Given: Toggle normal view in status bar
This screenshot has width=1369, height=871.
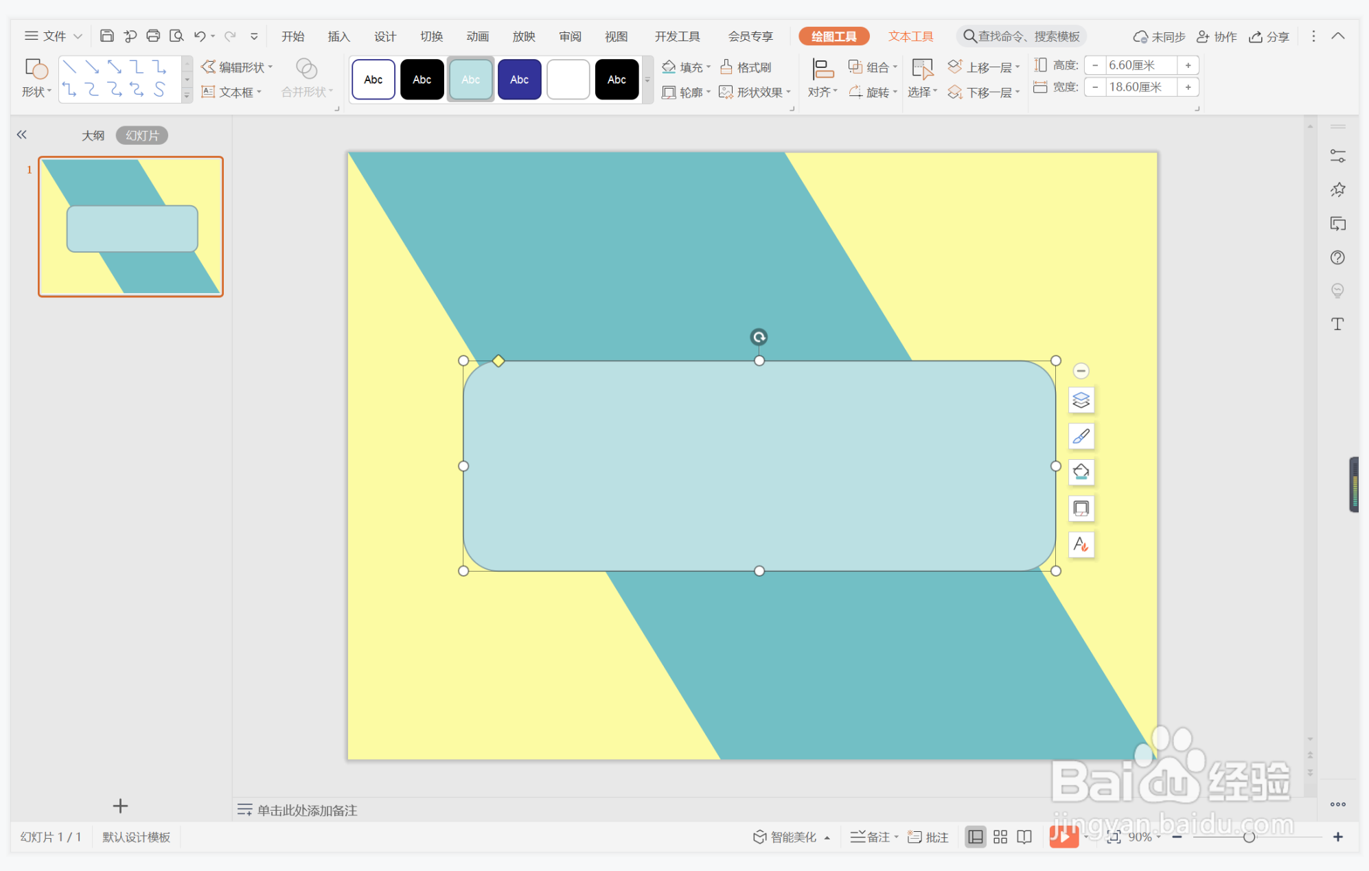Looking at the screenshot, I should pyautogui.click(x=975, y=837).
